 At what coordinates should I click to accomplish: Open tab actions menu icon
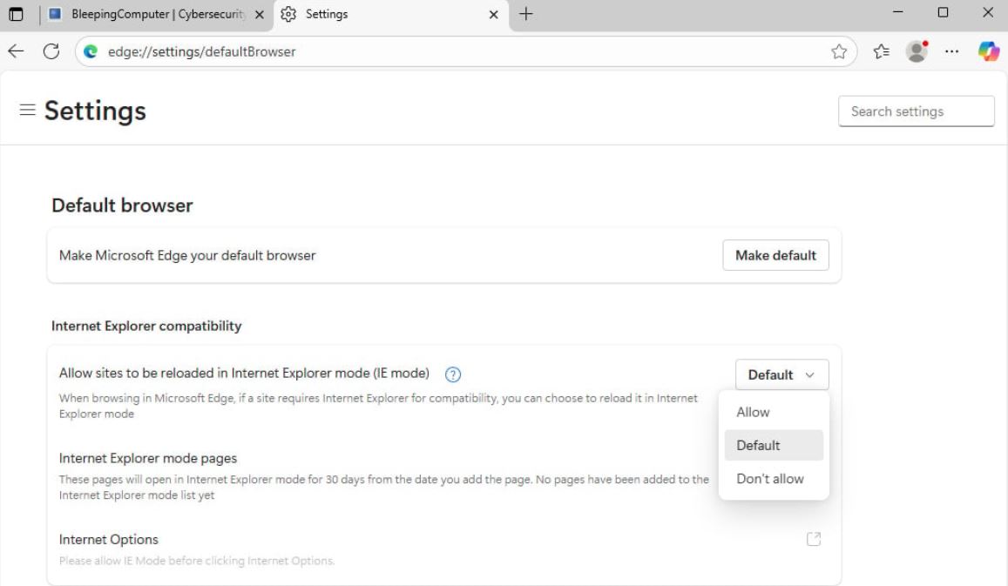click(16, 14)
